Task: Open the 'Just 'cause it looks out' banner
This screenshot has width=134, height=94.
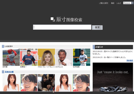Action: pyautogui.click(x=113, y=77)
